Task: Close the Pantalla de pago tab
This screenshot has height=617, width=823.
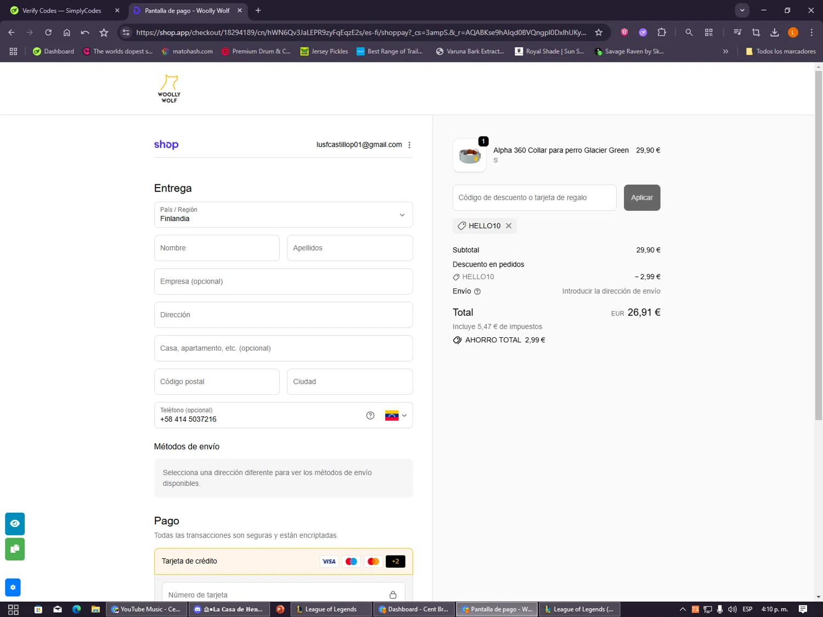Action: tap(240, 10)
